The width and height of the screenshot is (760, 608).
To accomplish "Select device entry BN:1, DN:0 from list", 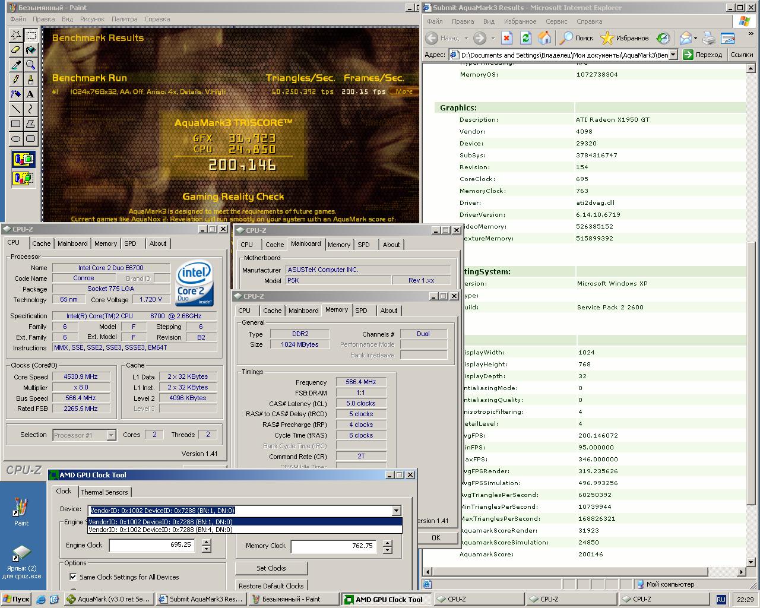I will 245,522.
